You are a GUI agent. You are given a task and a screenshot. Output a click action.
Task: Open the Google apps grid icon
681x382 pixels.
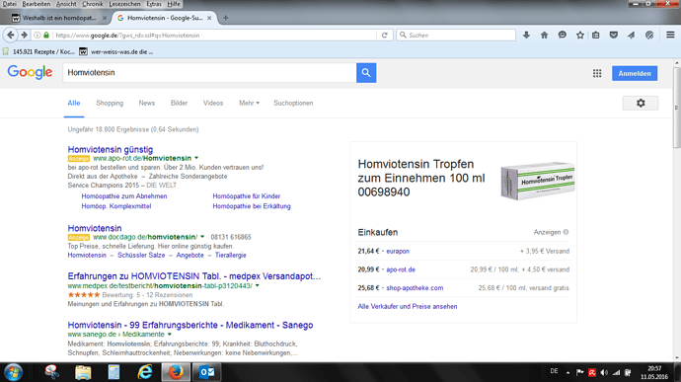597,73
